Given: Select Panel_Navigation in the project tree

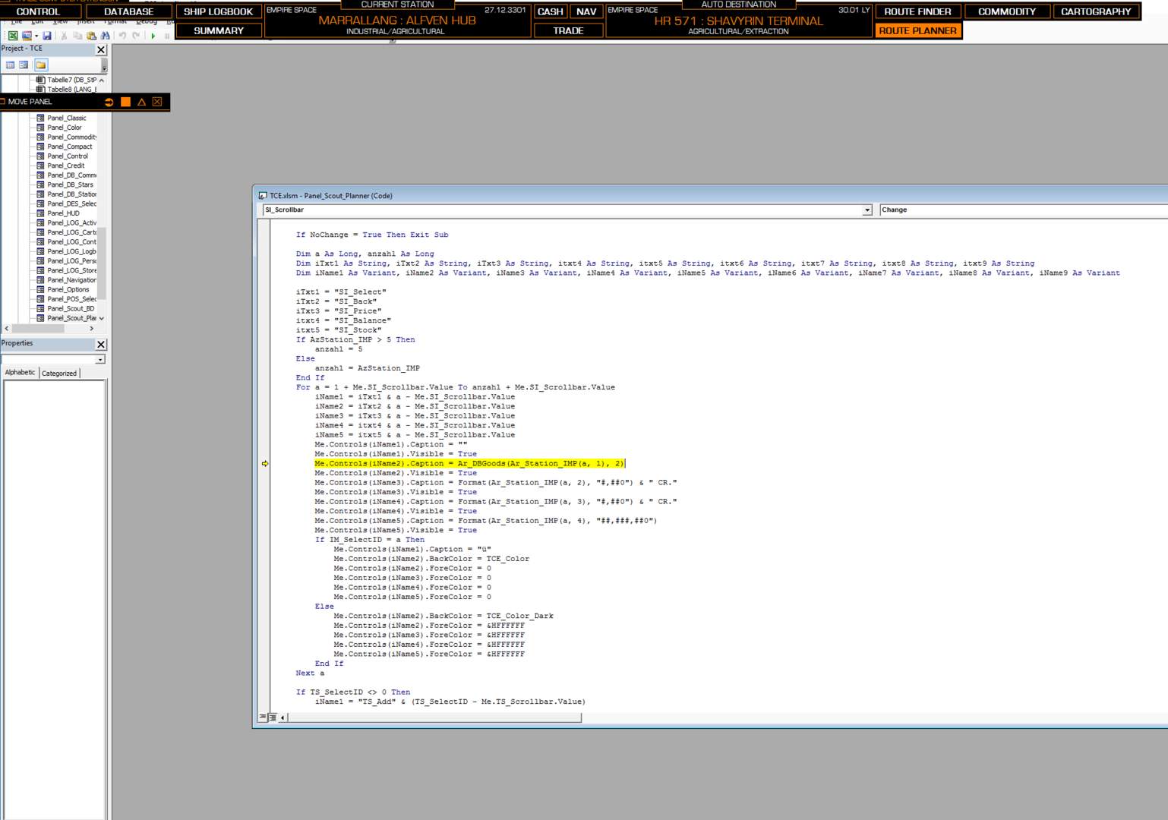Looking at the screenshot, I should [x=71, y=280].
